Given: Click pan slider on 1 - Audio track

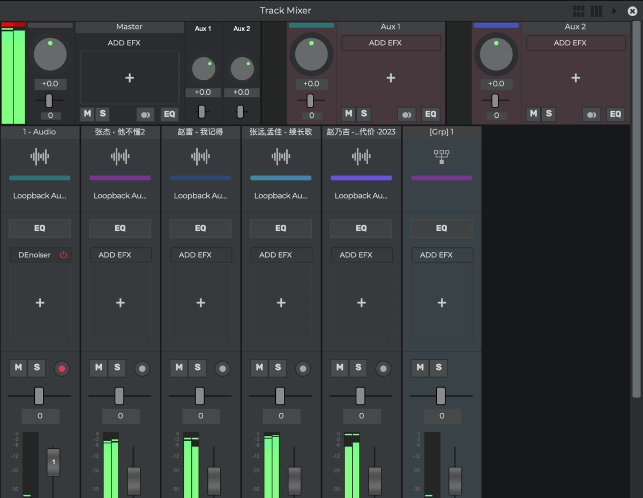Looking at the screenshot, I should (39, 396).
